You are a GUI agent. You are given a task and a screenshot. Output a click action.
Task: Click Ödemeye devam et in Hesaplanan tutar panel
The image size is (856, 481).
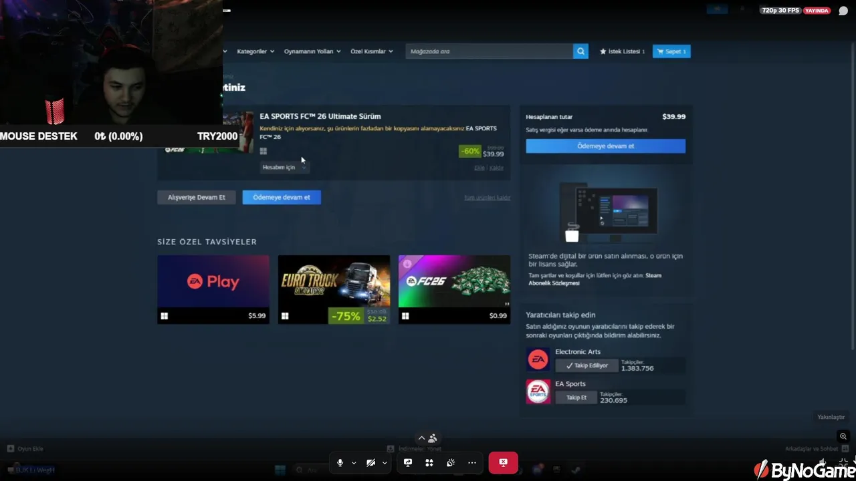point(605,146)
